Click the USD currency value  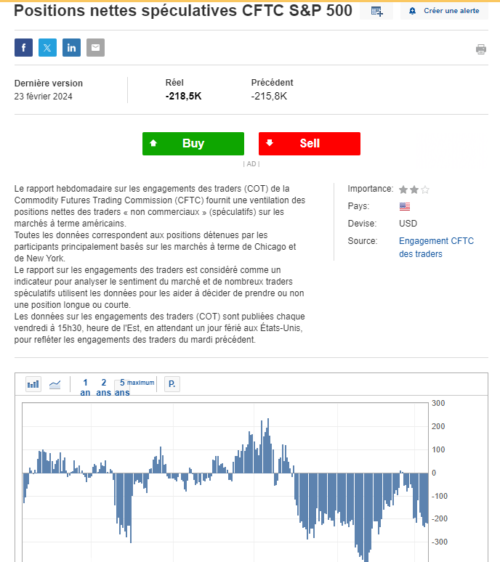pyautogui.click(x=408, y=224)
